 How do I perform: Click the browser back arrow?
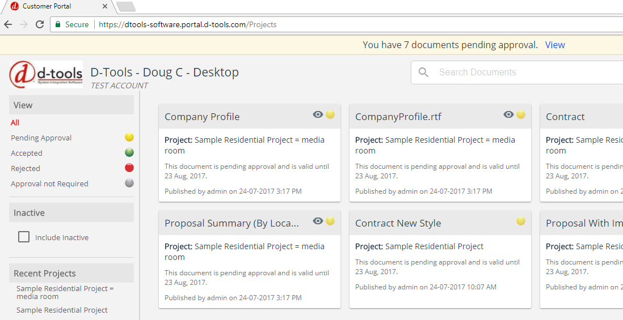tap(8, 24)
